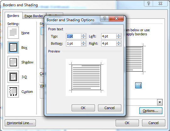Open the Horizontal Line dialog
The image size is (170, 131).
click(x=20, y=123)
